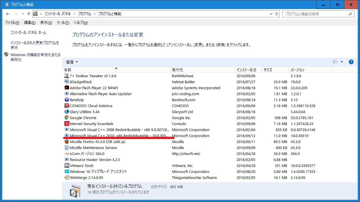
Task: Open インストールされた更新プログラムを表示 link
Action: [35, 45]
